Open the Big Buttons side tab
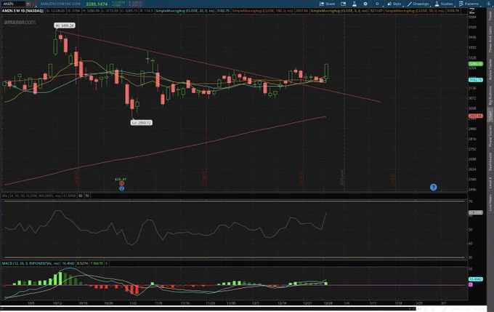This screenshot has width=494, height=312. click(x=490, y=95)
